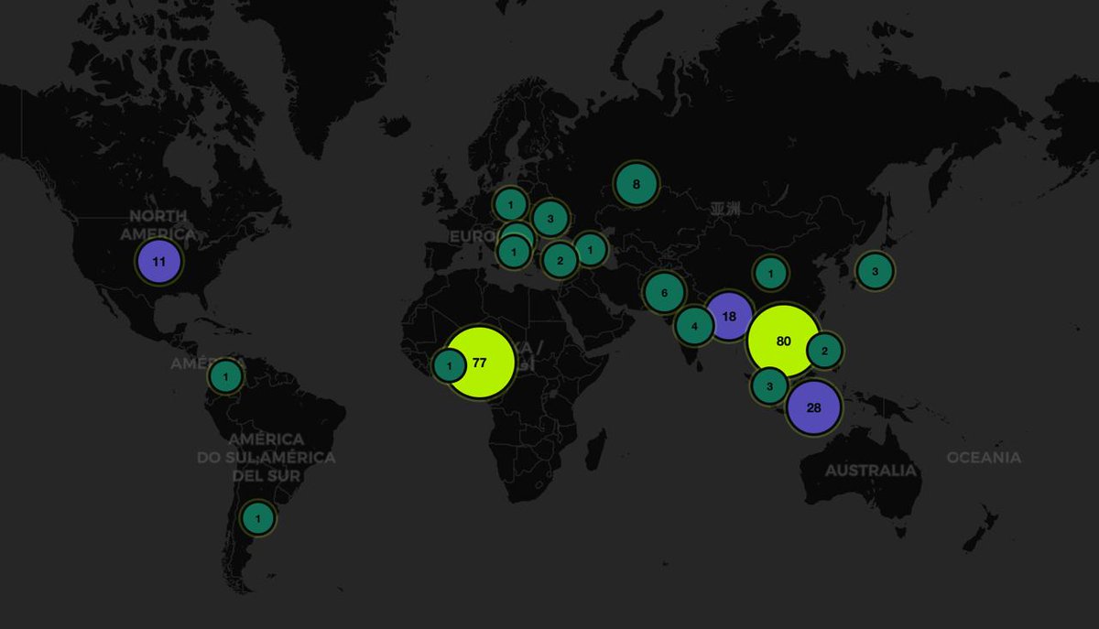Open the cluster labeled 1 in northern South America
The width and height of the screenshot is (1099, 629).
225,376
